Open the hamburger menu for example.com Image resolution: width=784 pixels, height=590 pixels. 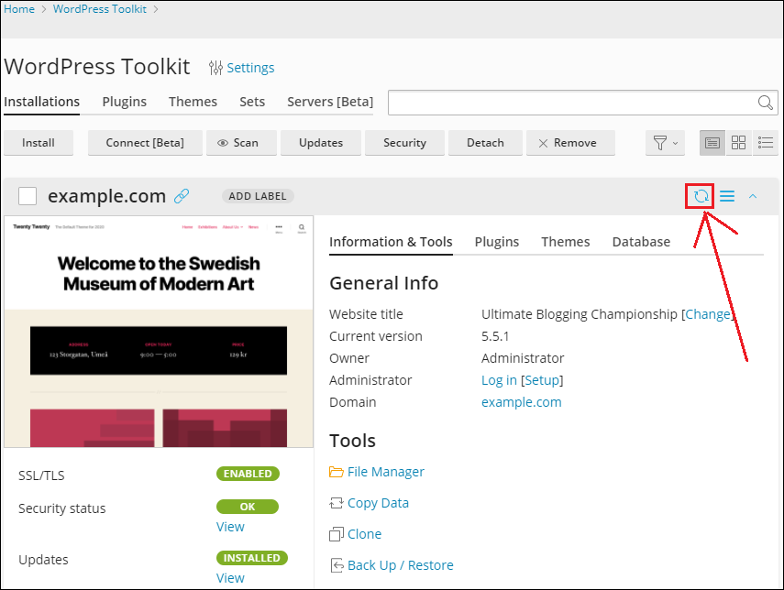pos(727,196)
